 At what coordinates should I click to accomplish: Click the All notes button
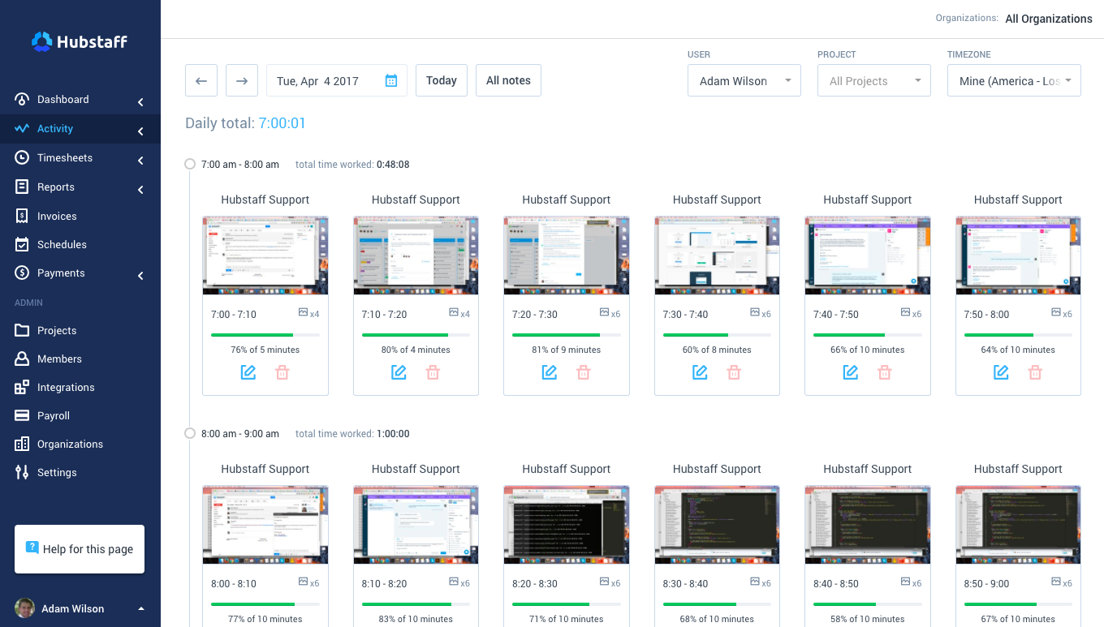[508, 80]
